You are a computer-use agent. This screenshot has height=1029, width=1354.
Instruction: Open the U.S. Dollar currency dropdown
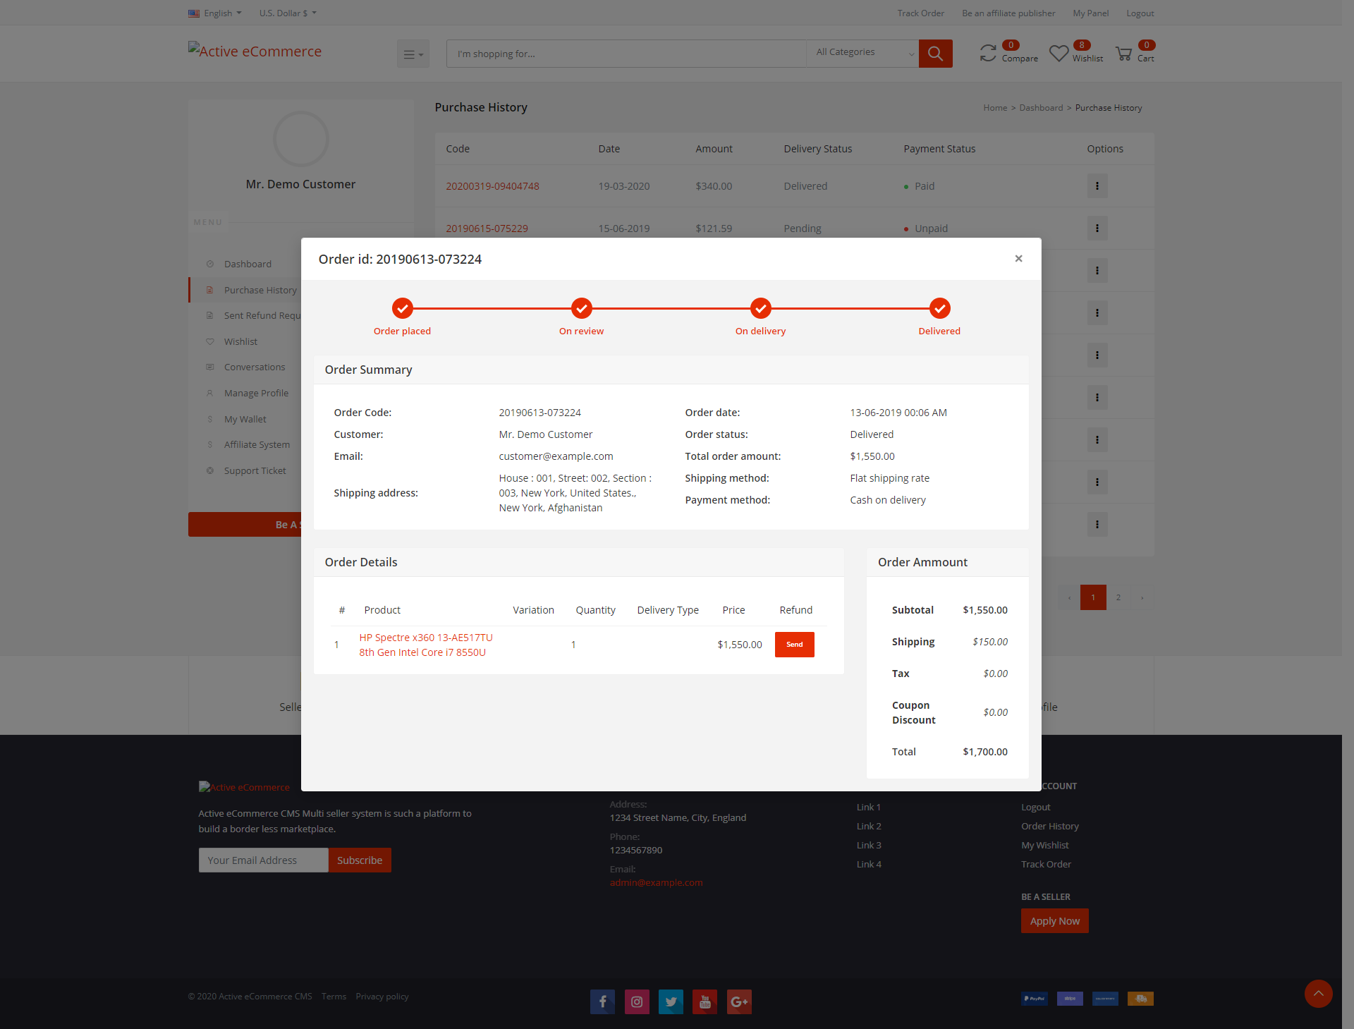point(288,13)
